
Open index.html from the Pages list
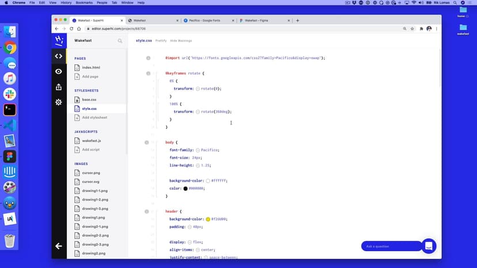point(91,67)
